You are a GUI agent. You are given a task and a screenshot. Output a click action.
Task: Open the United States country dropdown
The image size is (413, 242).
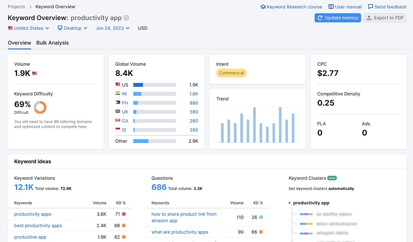[x=29, y=28]
